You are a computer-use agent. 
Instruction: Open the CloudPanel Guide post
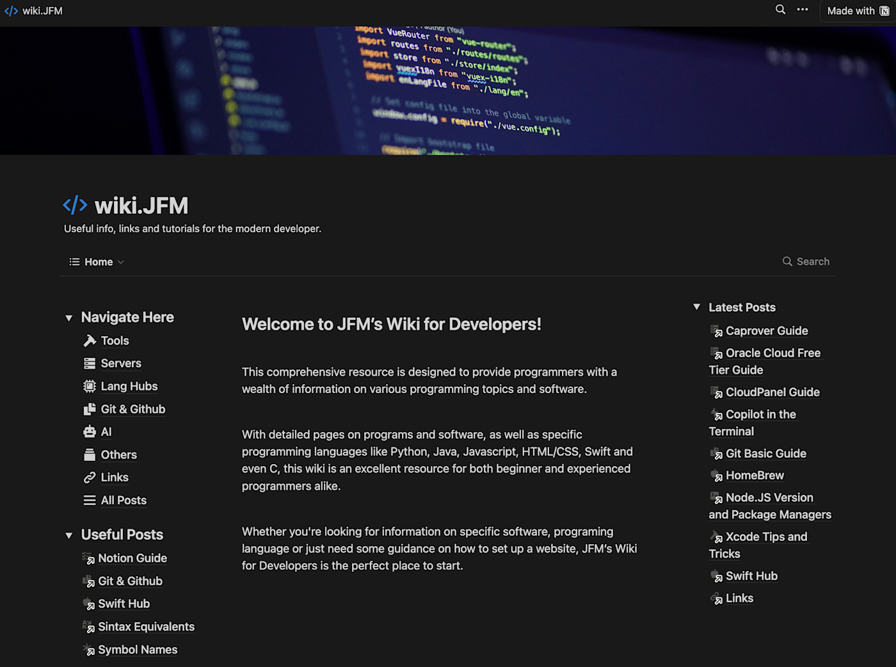(772, 392)
